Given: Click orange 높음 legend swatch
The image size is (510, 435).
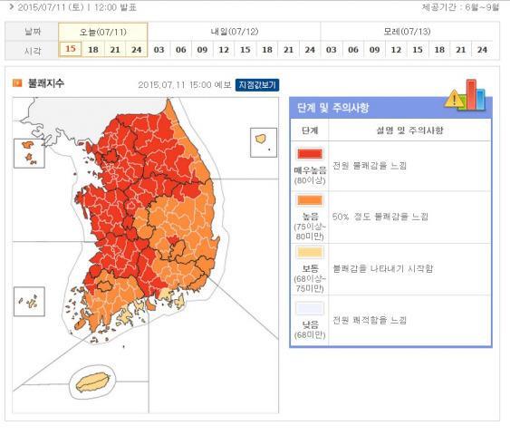Looking at the screenshot, I should pyautogui.click(x=310, y=200).
